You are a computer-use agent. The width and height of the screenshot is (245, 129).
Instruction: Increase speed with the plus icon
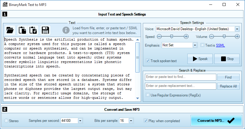coord(186,36)
